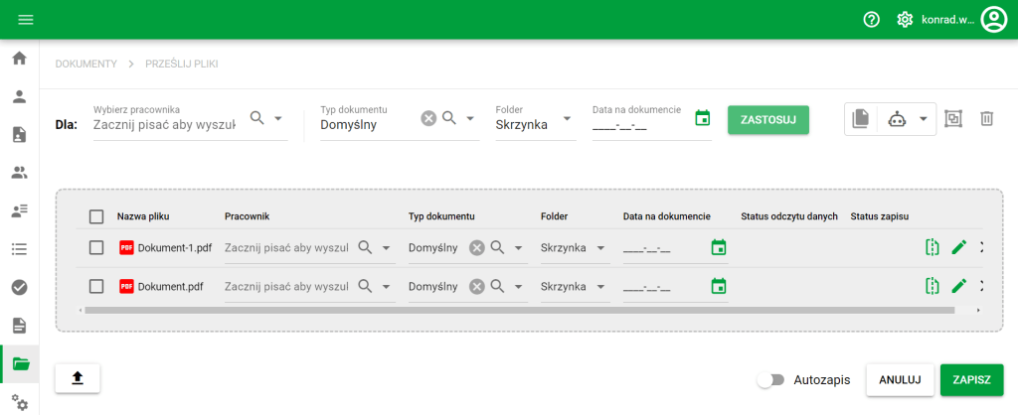This screenshot has width=1018, height=415.
Task: Go to DOKUMENTY breadcrumb
Action: 85,64
